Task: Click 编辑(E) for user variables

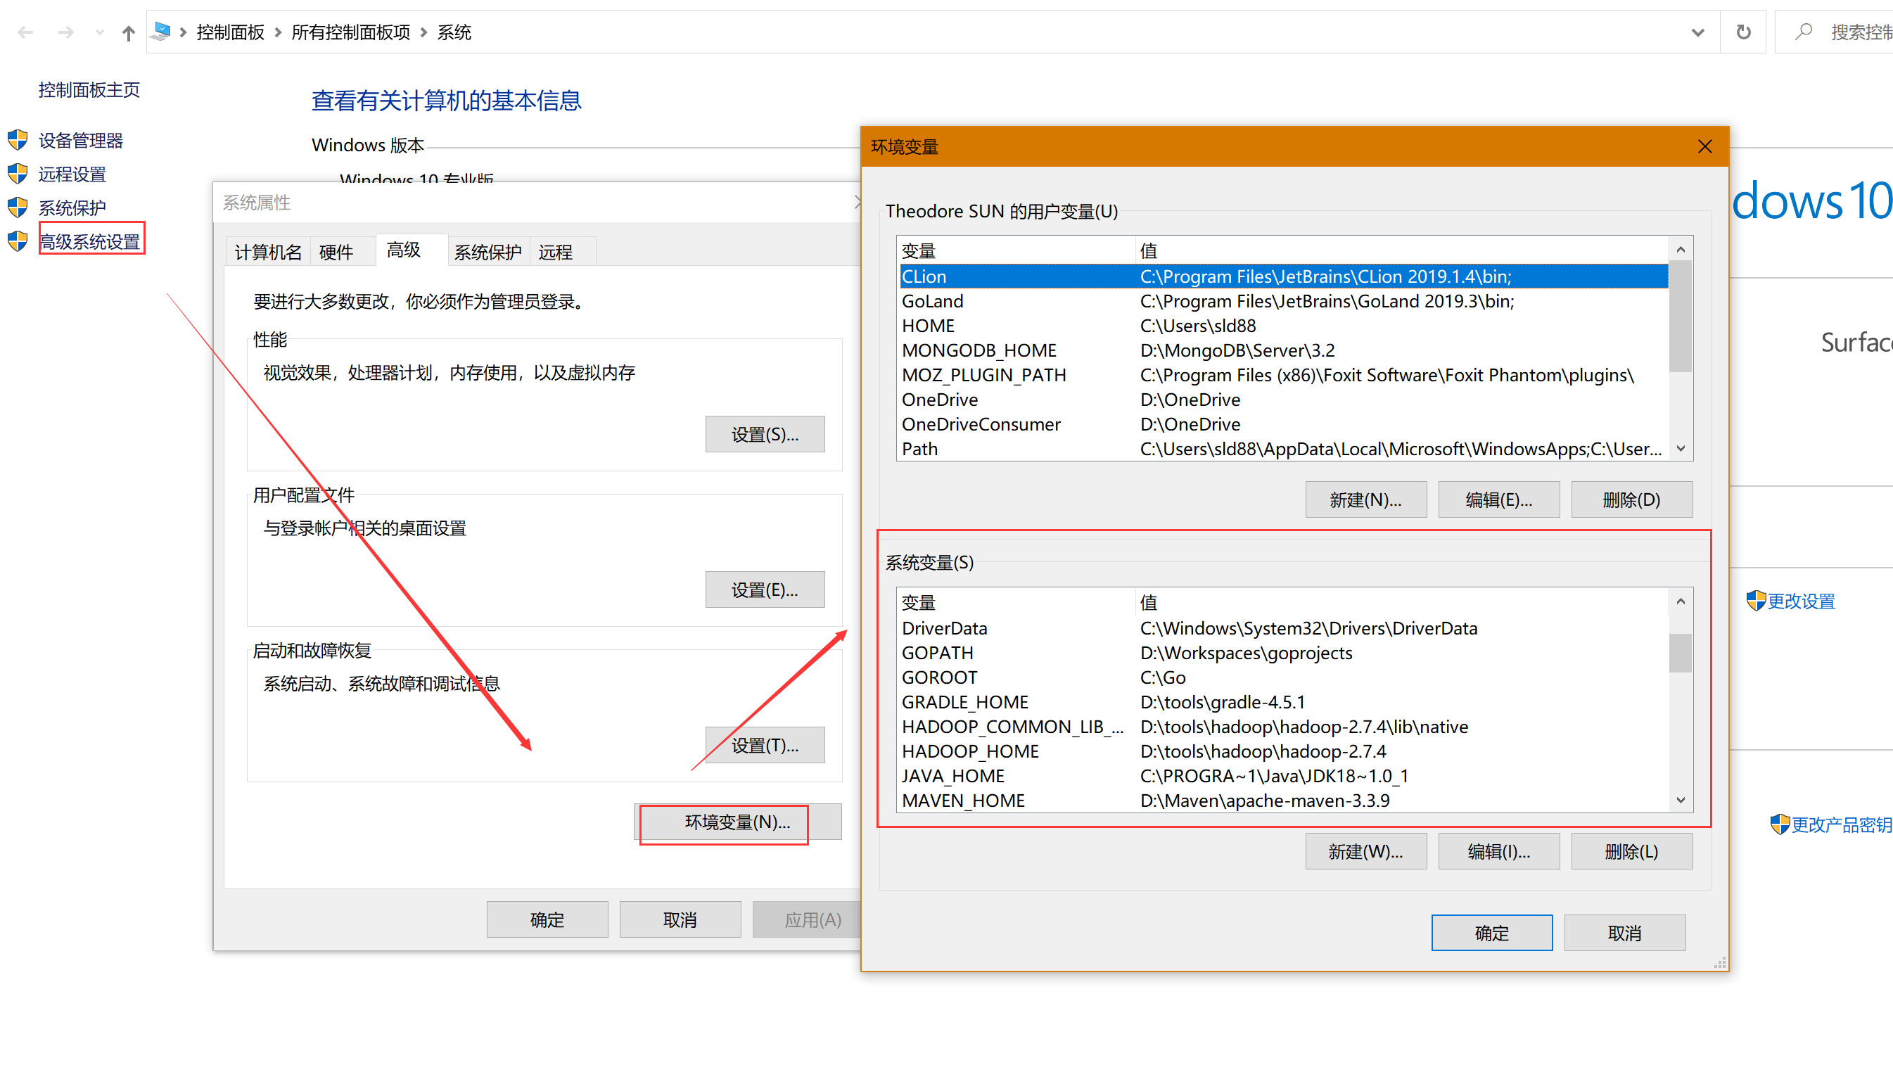Action: click(1499, 499)
